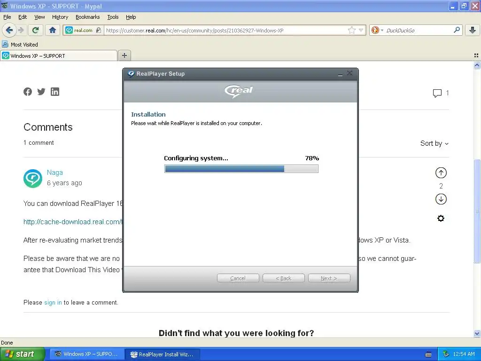Share the post on LinkedIn
481x361 pixels.
[x=55, y=92]
